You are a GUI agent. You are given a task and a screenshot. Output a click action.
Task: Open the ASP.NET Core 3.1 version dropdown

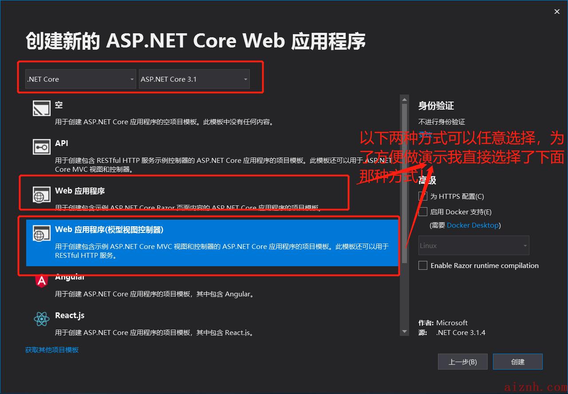(194, 79)
